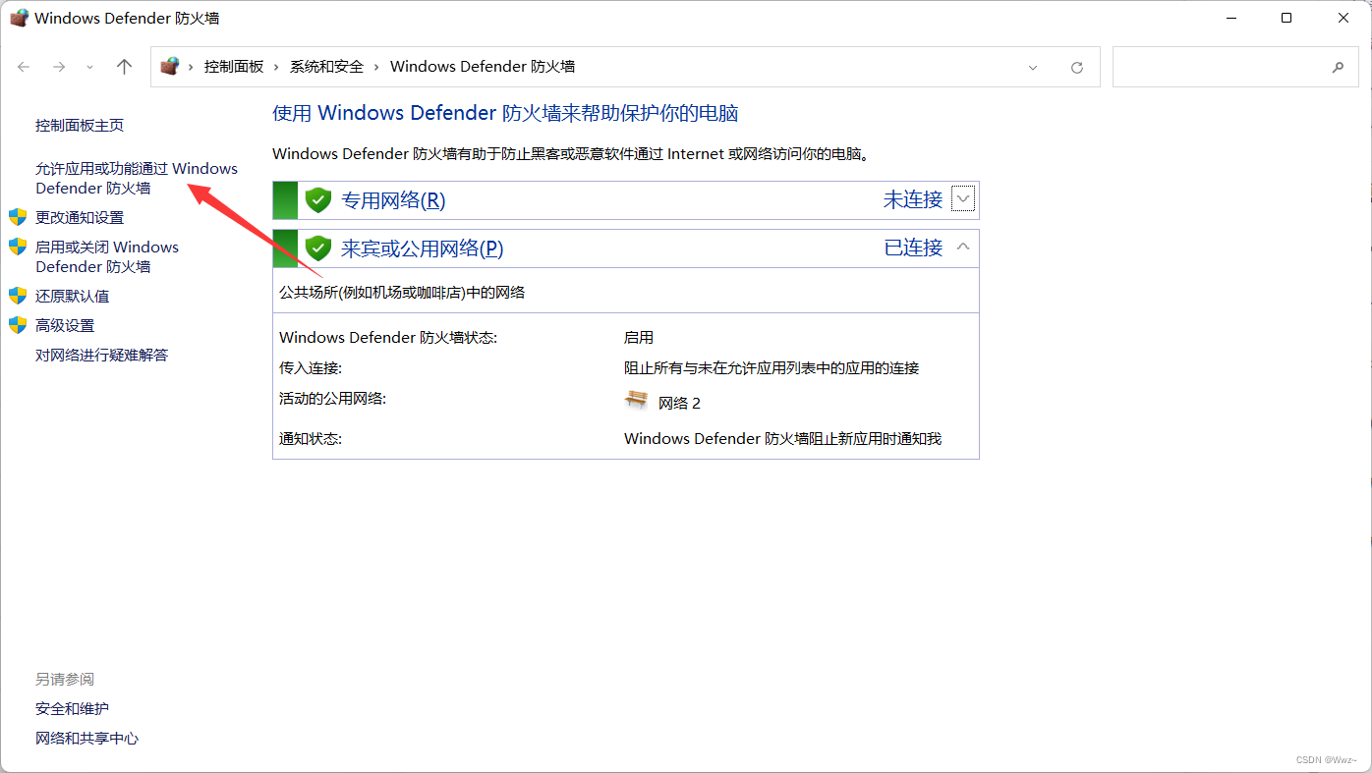1372x773 pixels.
Task: Open the recent locations dropdown arrow
Action: pyautogui.click(x=90, y=67)
